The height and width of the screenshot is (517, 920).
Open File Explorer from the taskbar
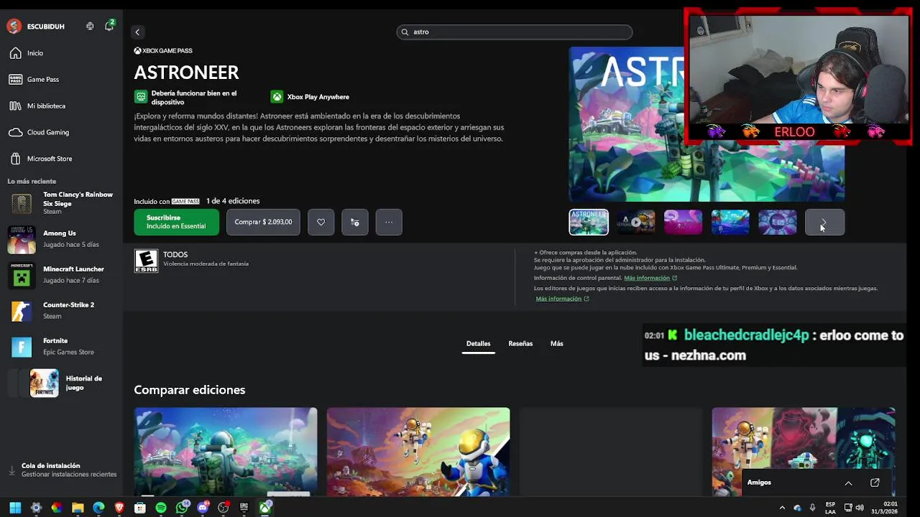point(78,508)
